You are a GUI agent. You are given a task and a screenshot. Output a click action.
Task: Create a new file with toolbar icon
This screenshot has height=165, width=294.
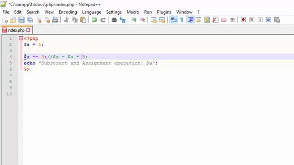pos(5,20)
